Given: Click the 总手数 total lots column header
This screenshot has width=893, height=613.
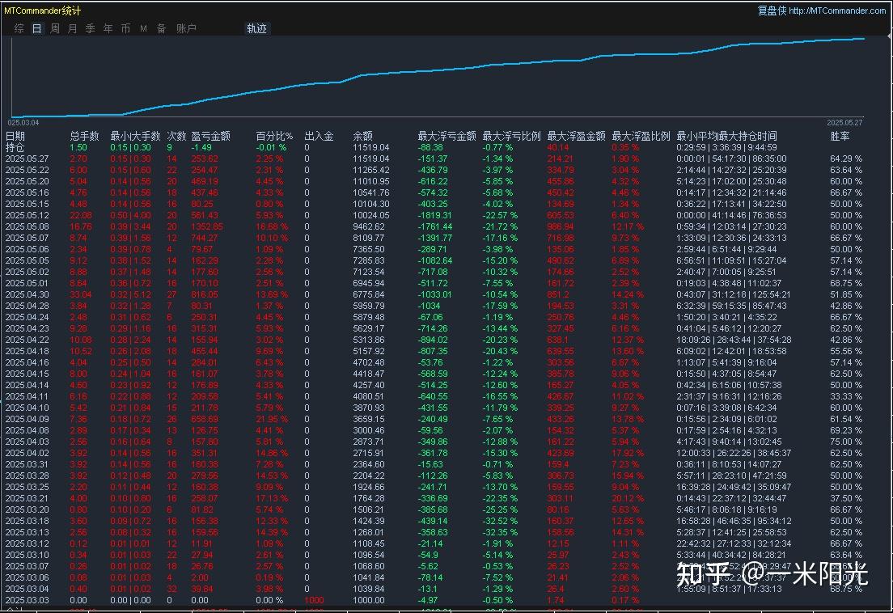Looking at the screenshot, I should click(83, 136).
